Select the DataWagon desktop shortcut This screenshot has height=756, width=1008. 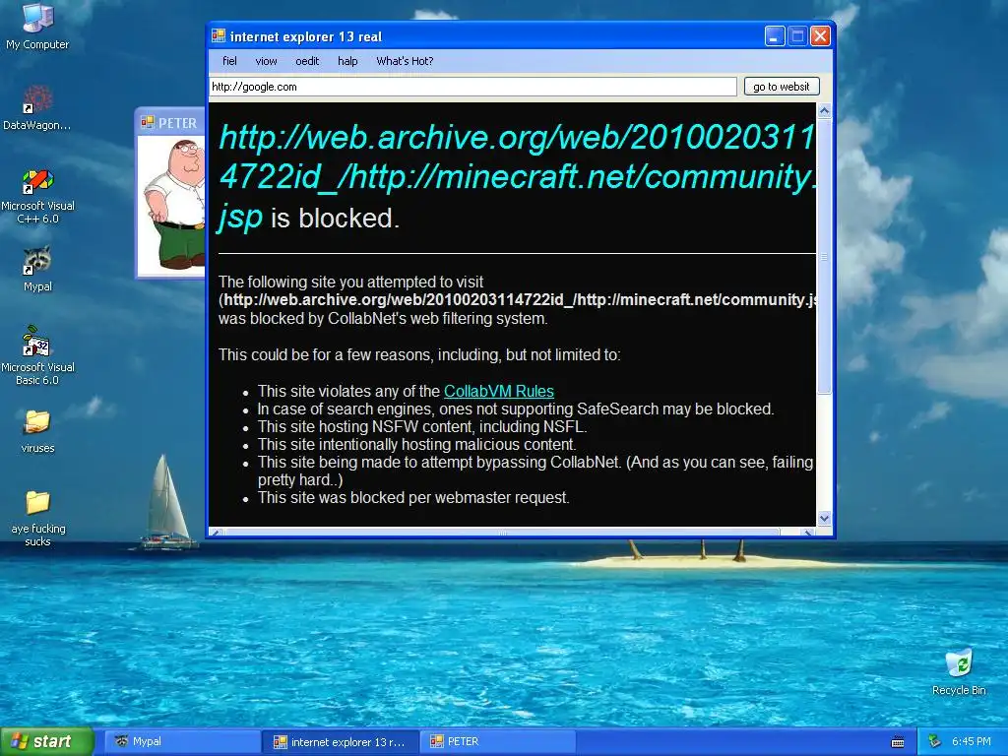click(37, 106)
